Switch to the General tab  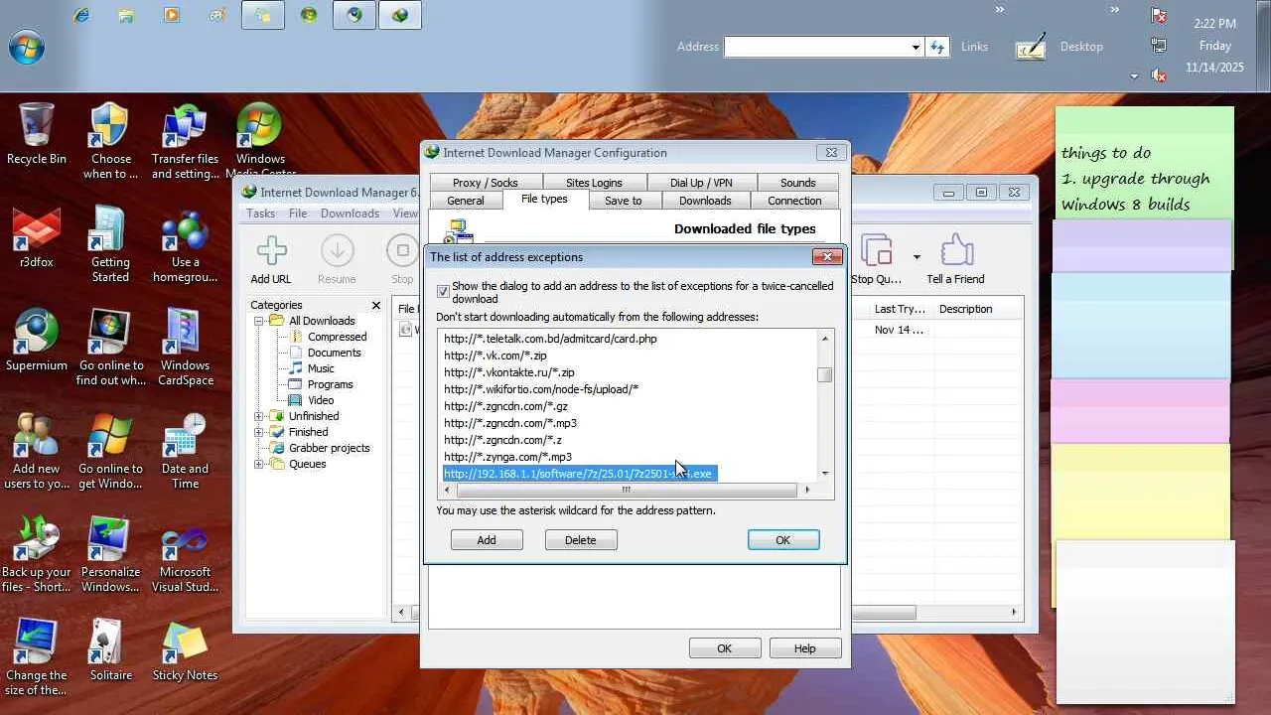[x=465, y=201]
